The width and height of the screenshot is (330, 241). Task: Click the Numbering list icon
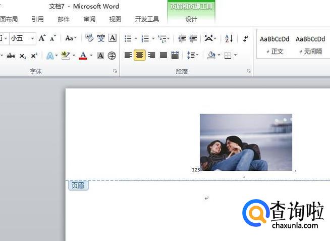tap(145, 38)
